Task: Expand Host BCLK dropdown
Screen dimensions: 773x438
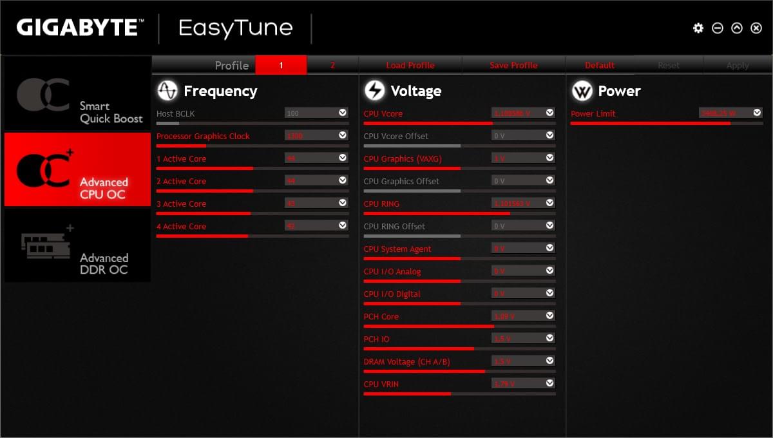Action: click(x=343, y=113)
